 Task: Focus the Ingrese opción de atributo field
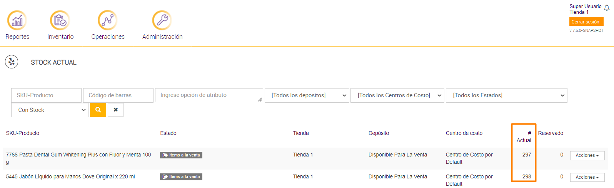(x=208, y=95)
